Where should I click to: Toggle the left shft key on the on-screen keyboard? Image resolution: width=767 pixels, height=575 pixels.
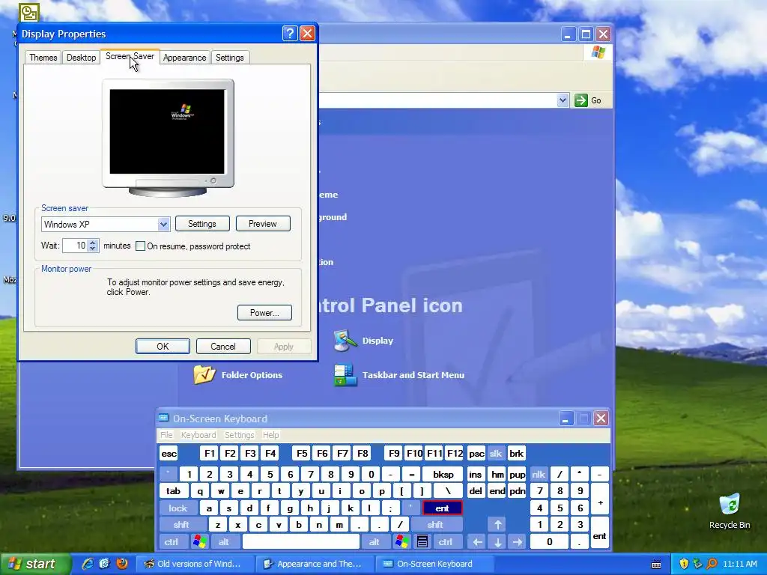tap(181, 525)
